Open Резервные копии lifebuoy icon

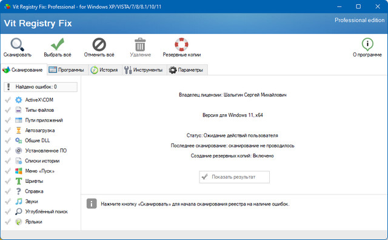tap(181, 44)
